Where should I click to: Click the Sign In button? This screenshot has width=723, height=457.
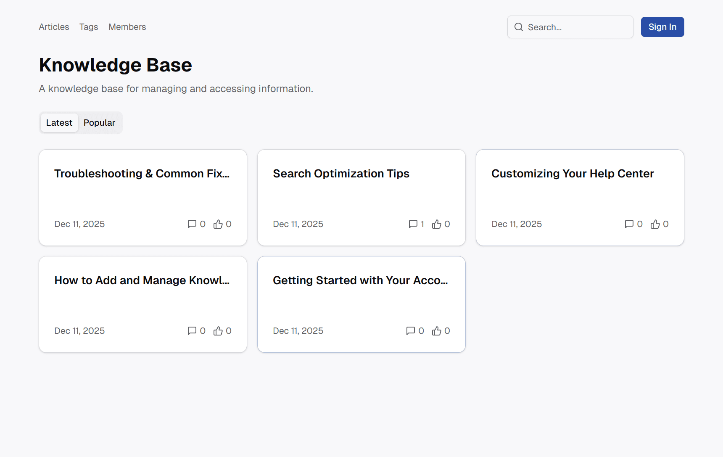coord(662,26)
